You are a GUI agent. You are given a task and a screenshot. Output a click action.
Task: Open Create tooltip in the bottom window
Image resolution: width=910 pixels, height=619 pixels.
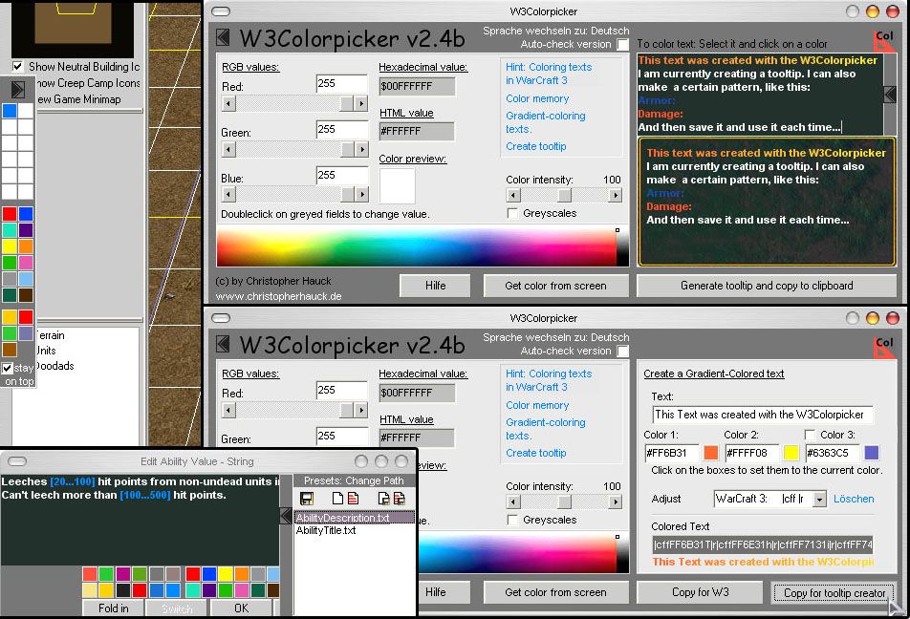(x=535, y=453)
